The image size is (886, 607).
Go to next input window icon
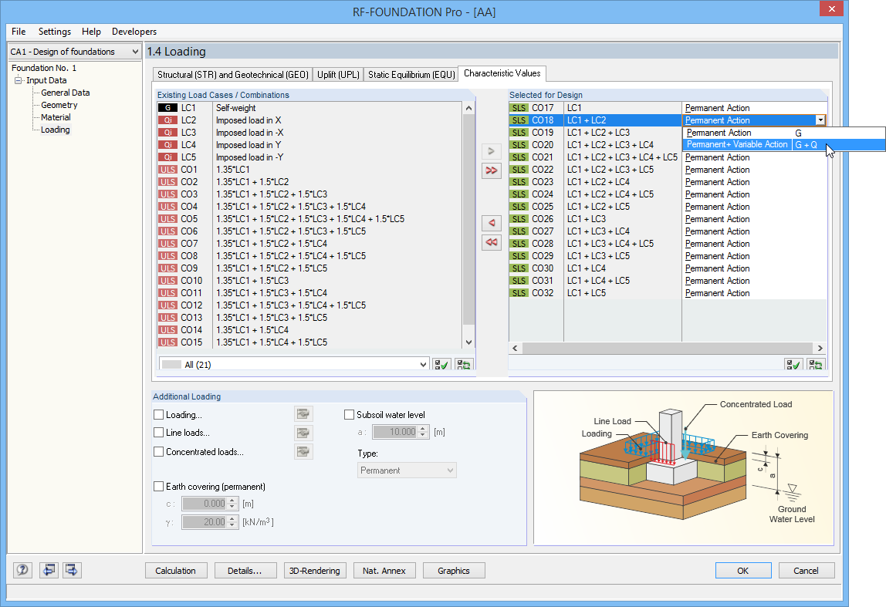pyautogui.click(x=72, y=570)
